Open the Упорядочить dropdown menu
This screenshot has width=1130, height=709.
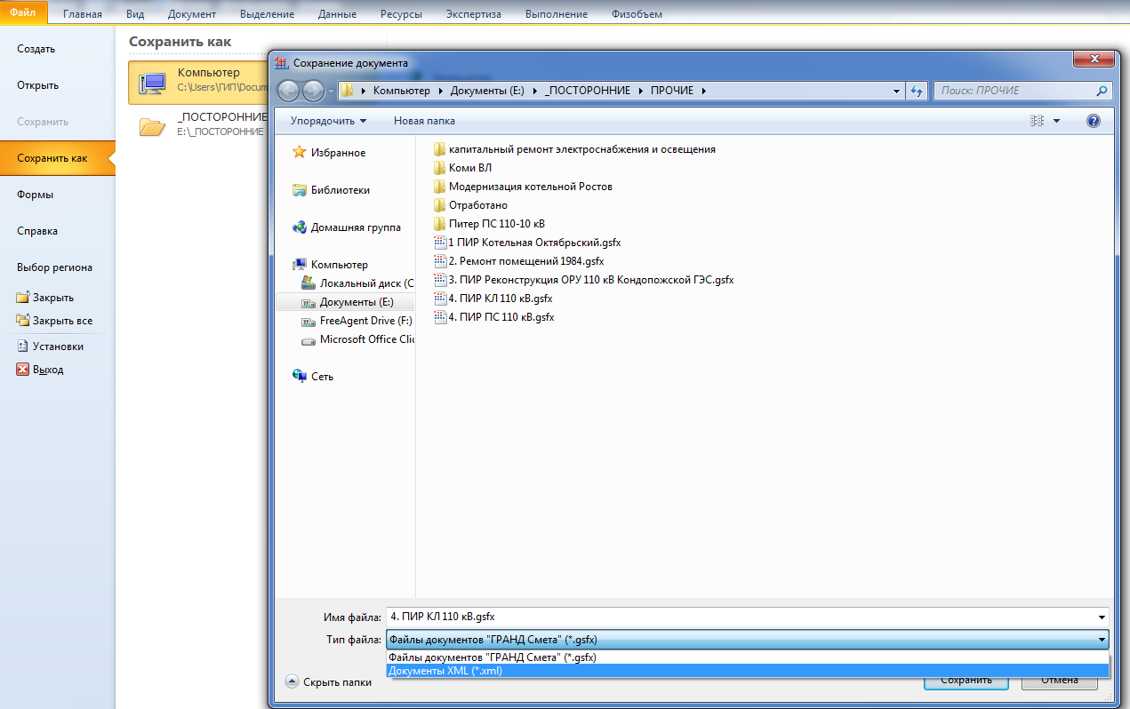(328, 121)
